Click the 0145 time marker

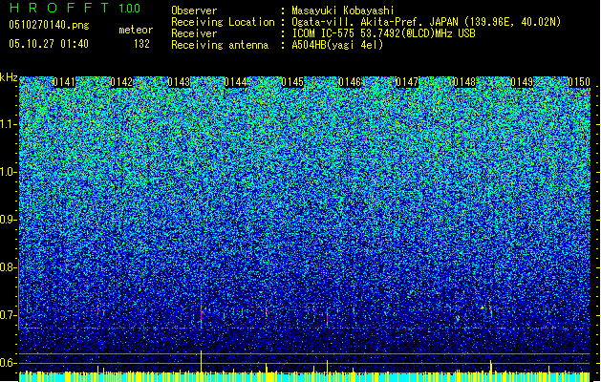tap(292, 82)
